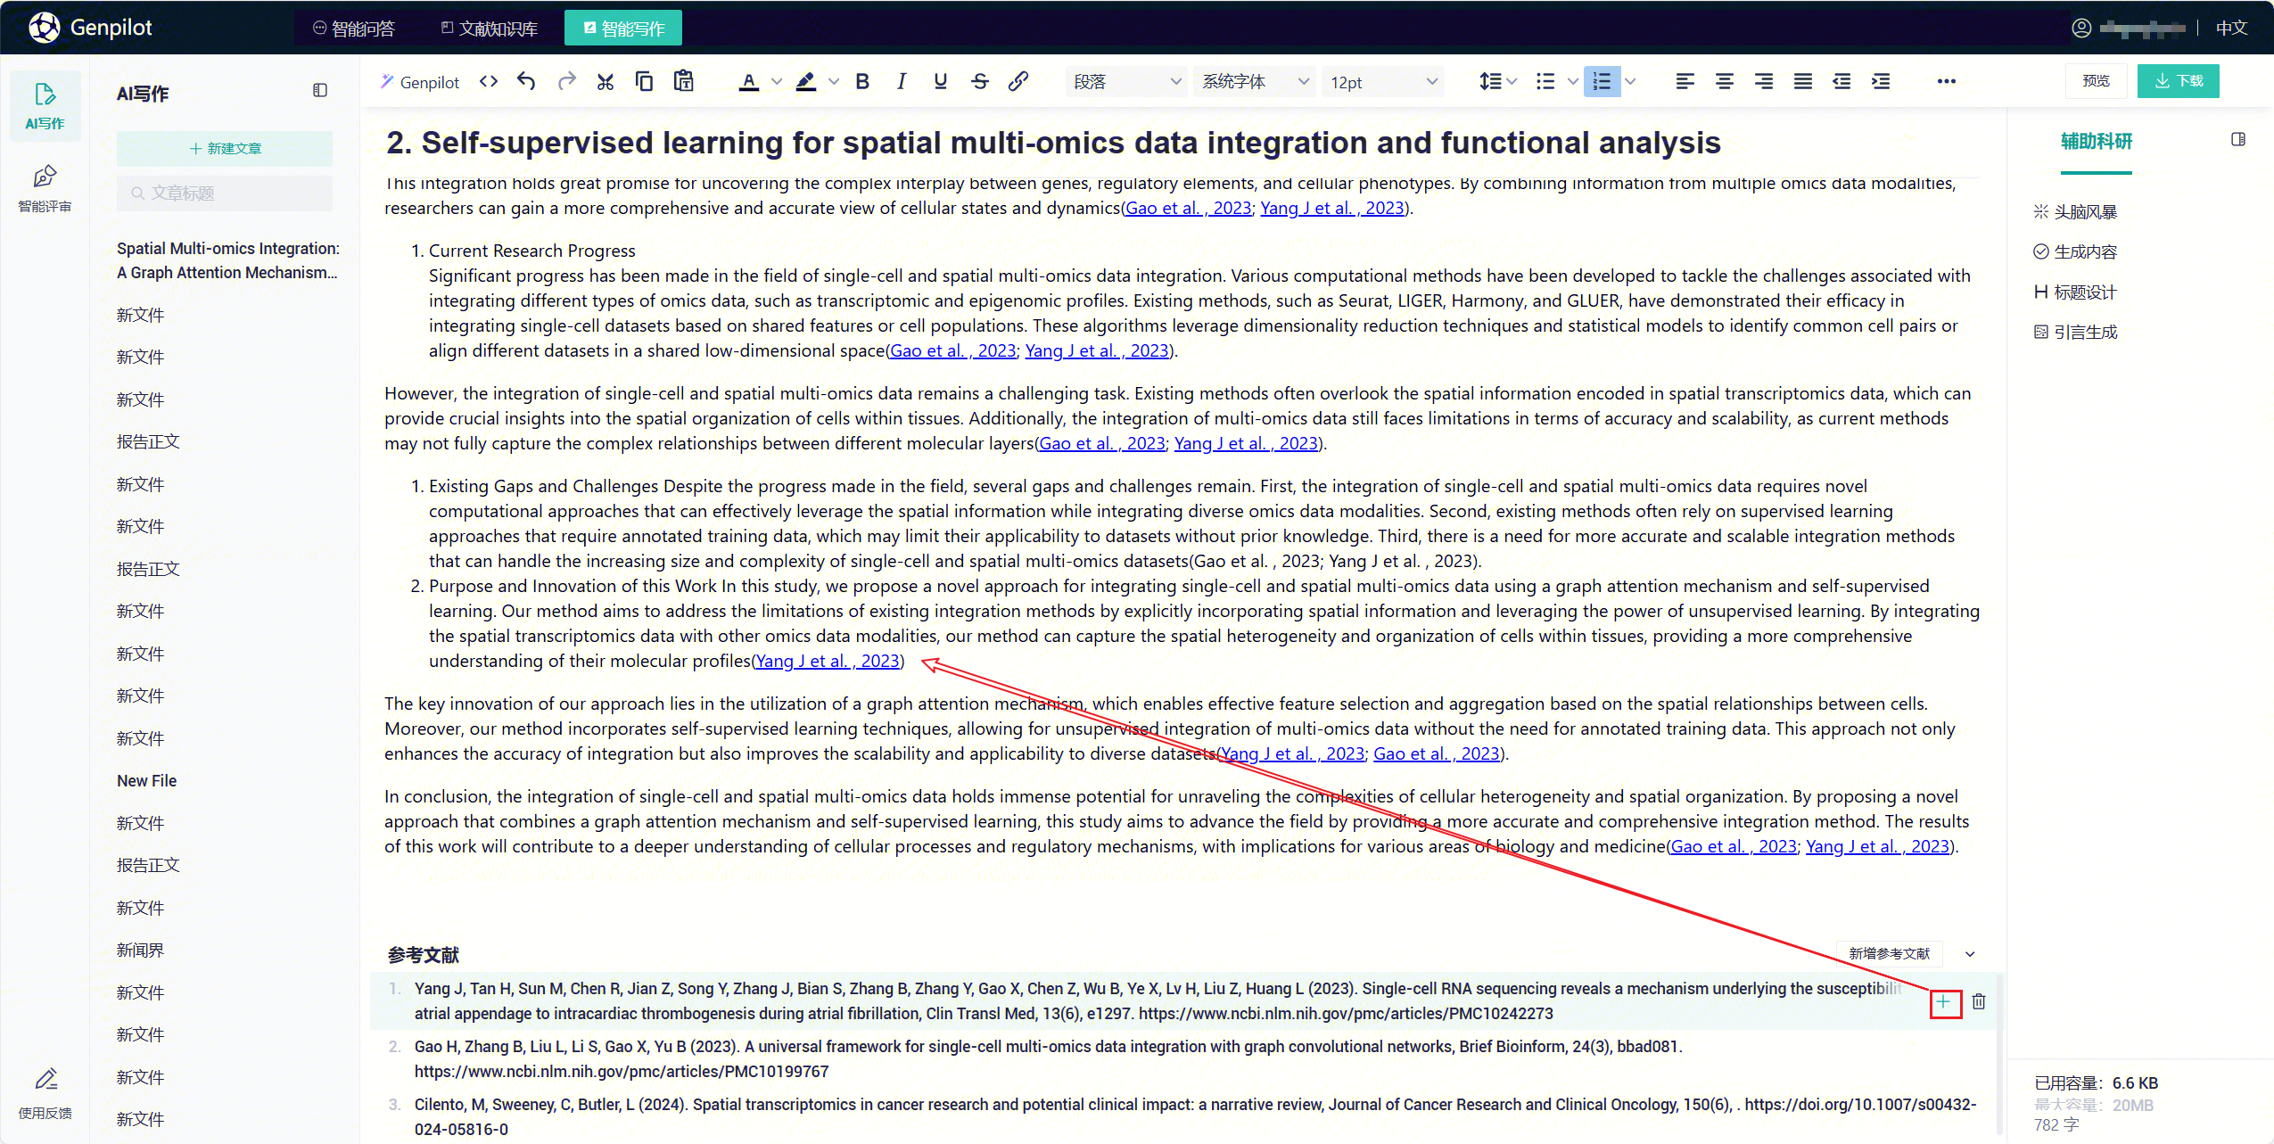
Task: Open the 智能评审 sidebar section
Action: point(45,189)
